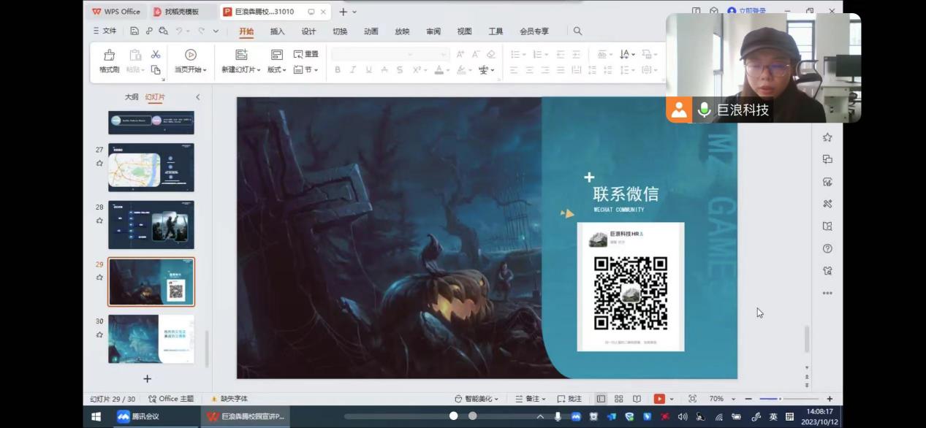Switch to the Animation (动画) tab
The height and width of the screenshot is (428, 926).
click(x=371, y=31)
